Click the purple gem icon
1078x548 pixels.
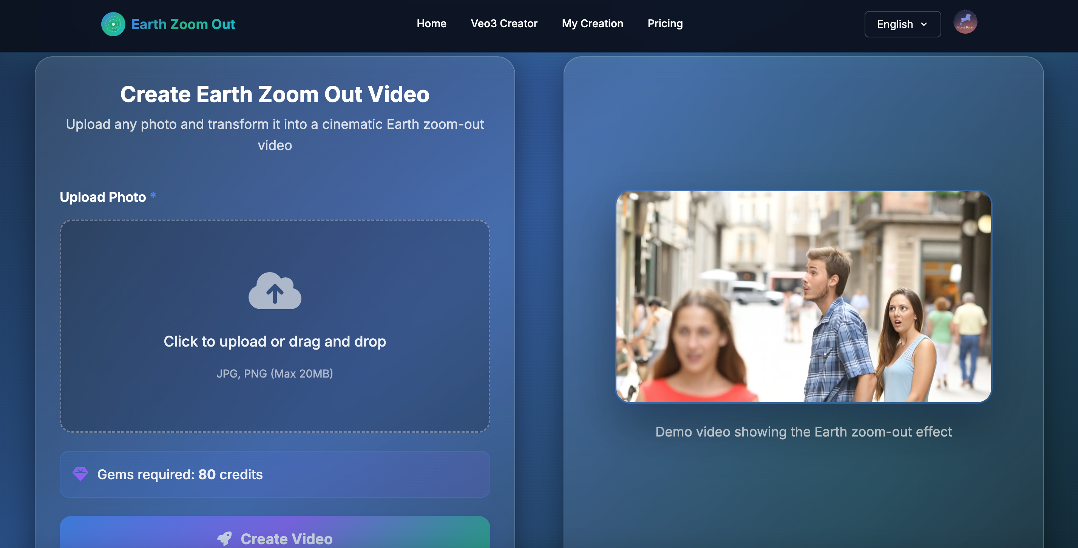tap(80, 474)
